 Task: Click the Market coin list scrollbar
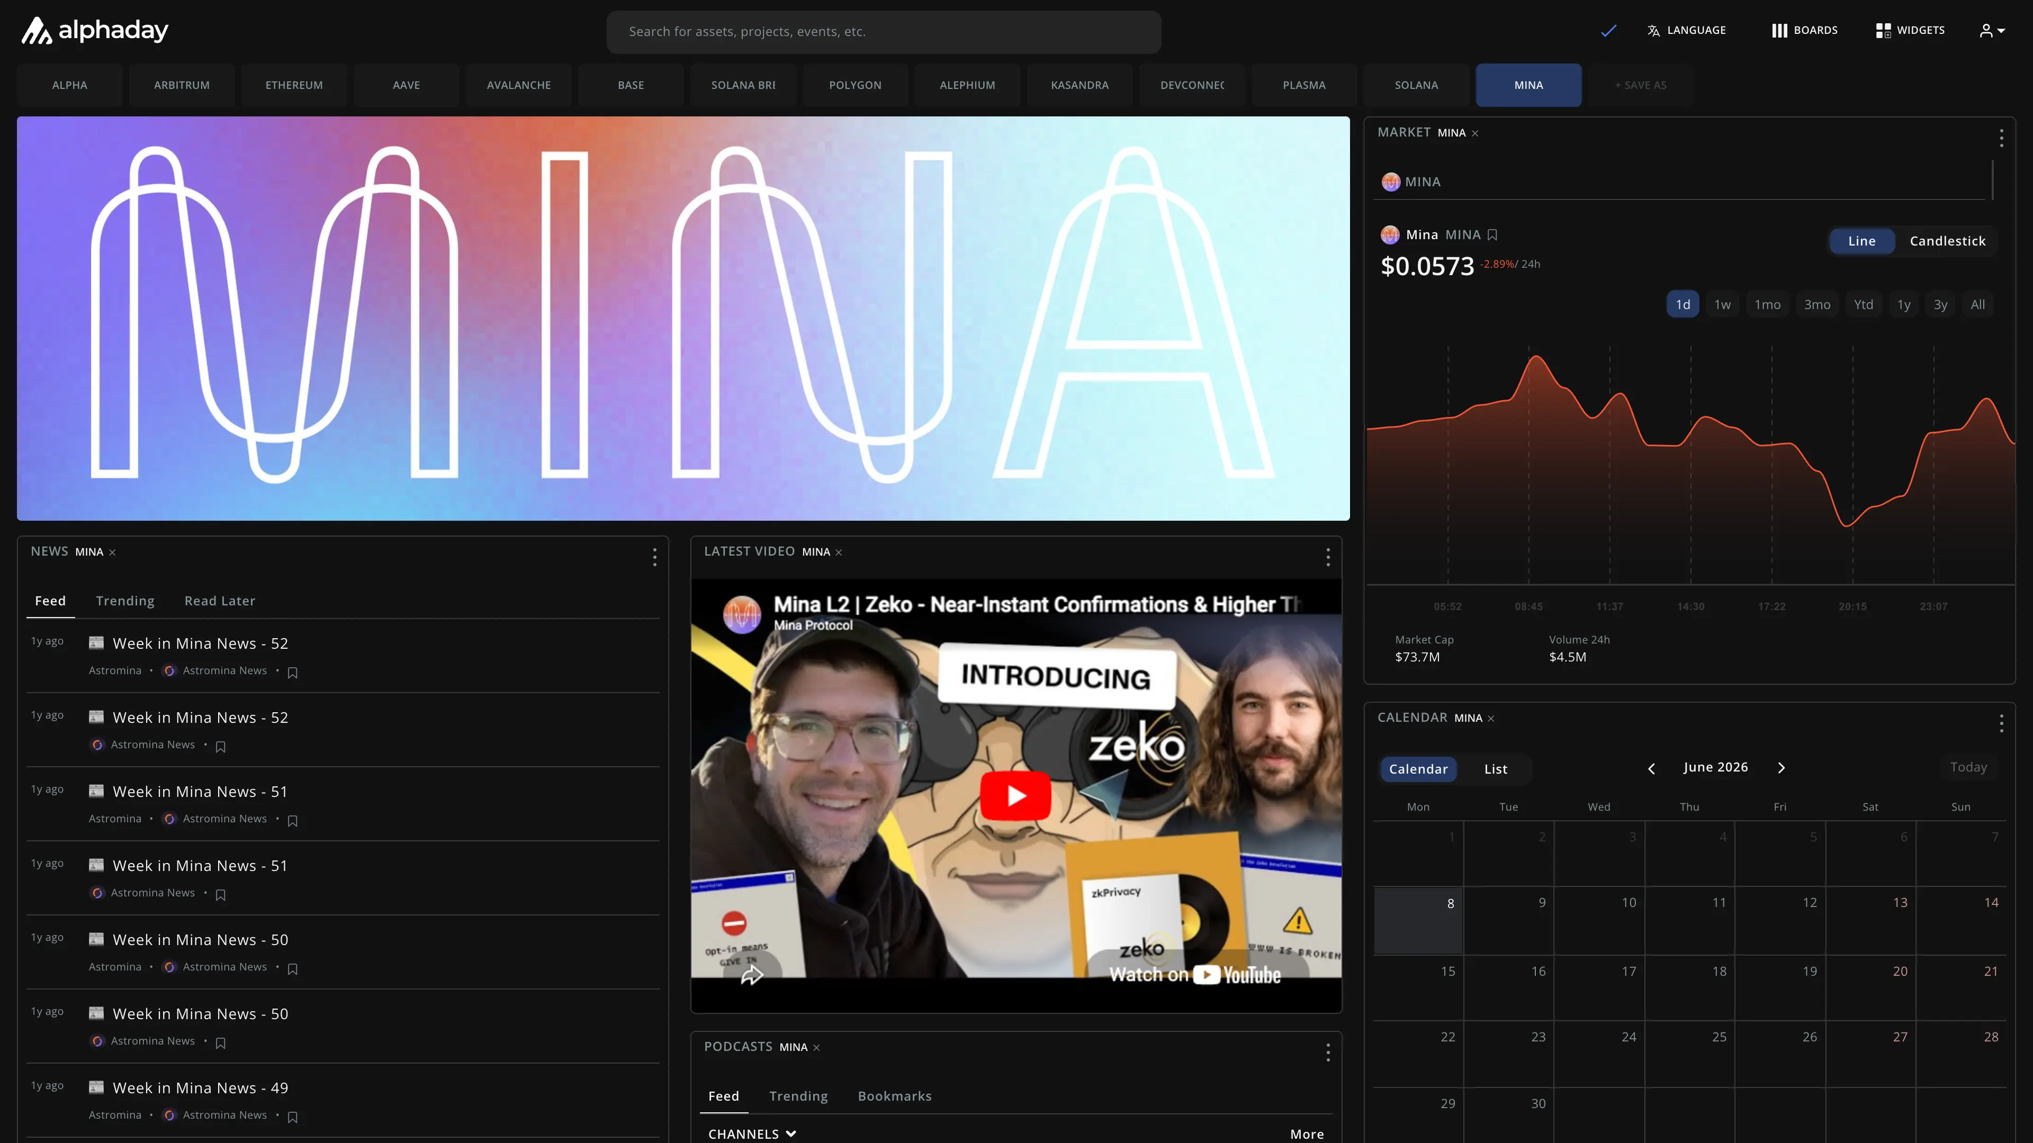click(x=1992, y=180)
